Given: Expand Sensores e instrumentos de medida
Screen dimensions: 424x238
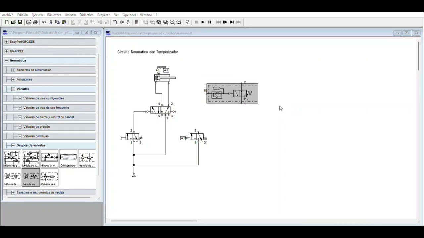Looking at the screenshot, I should click(13, 193).
